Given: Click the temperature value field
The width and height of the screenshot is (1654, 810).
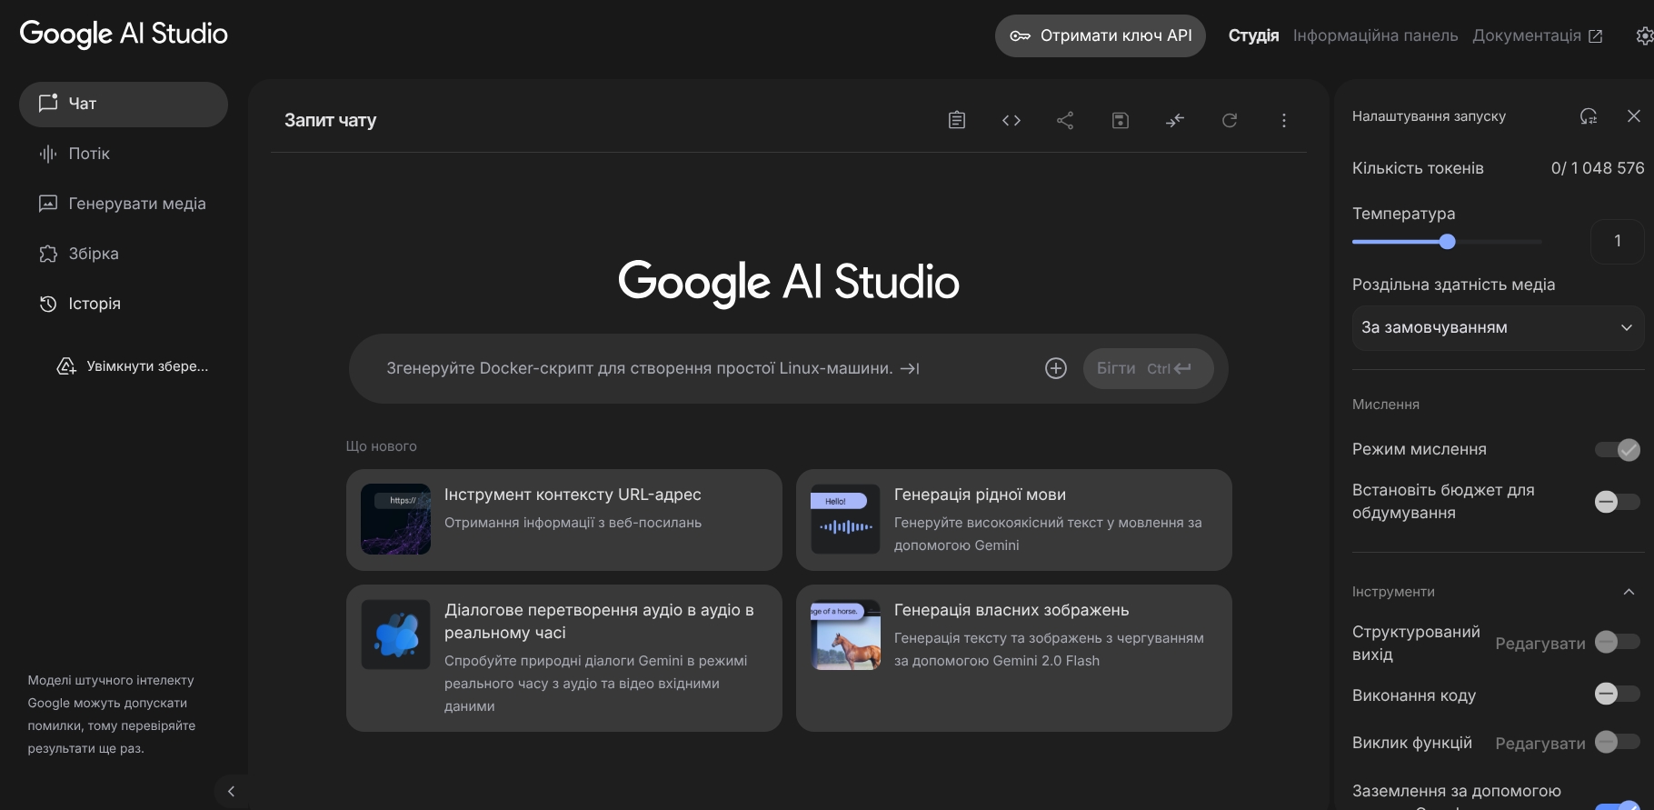Looking at the screenshot, I should click(1618, 241).
